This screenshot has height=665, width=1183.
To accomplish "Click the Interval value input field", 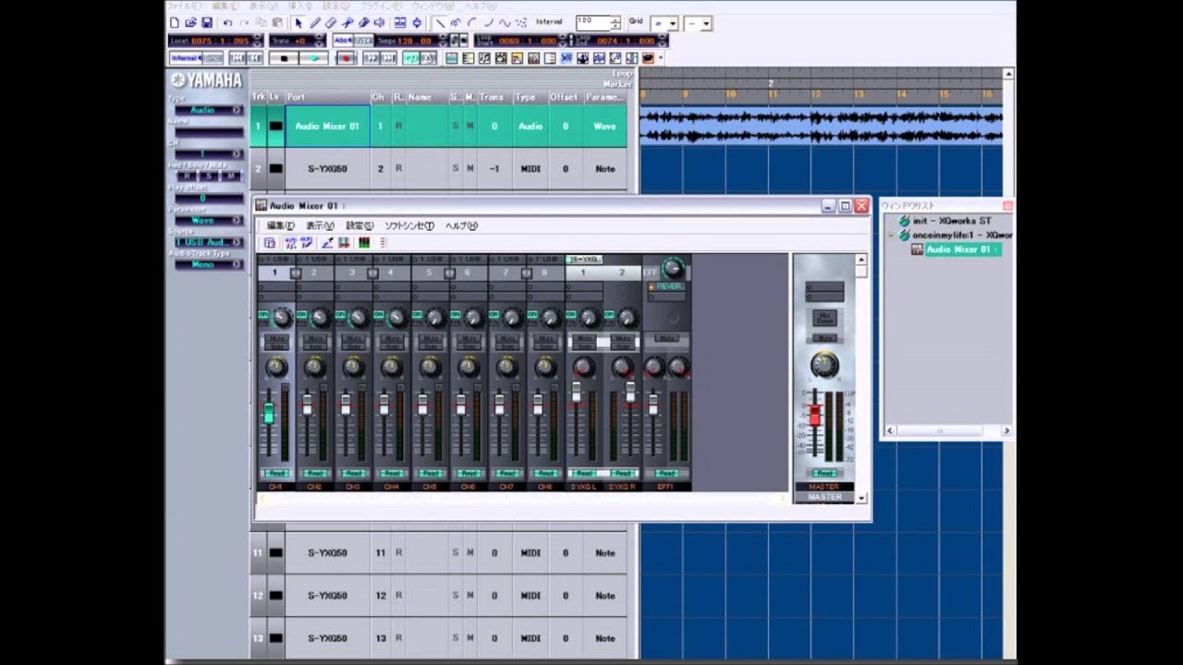I will (x=593, y=22).
